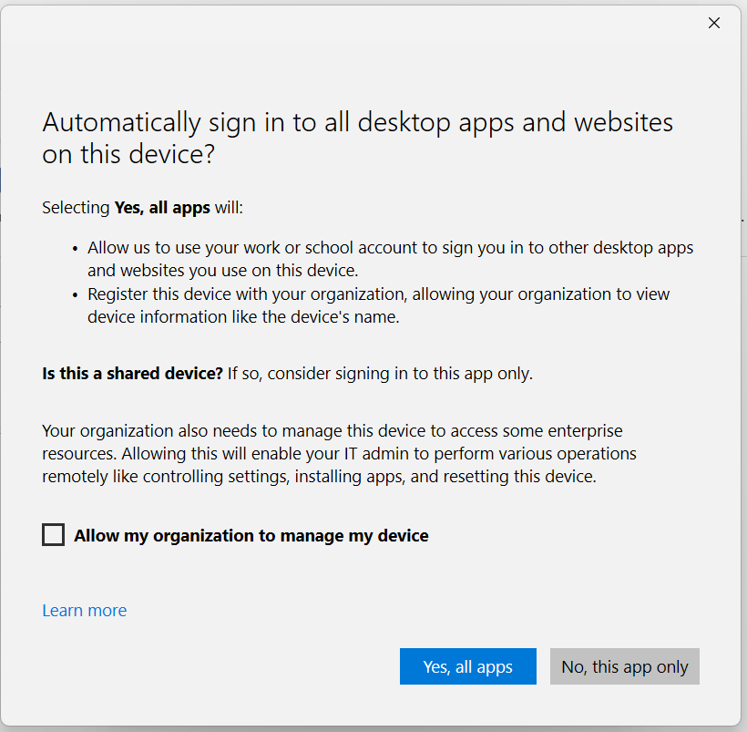The width and height of the screenshot is (747, 732).
Task: Click the 'Is this a shared device?' text
Action: click(132, 374)
